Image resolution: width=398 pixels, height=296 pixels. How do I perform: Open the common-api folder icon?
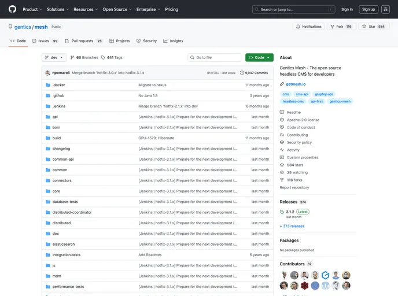click(47, 160)
